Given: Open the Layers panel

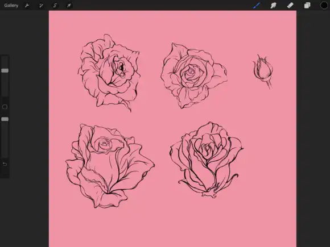Looking at the screenshot, I should [x=307, y=5].
